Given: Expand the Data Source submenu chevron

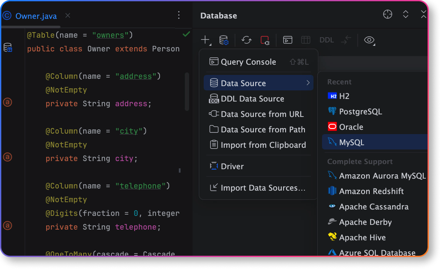Looking at the screenshot, I should point(308,83).
